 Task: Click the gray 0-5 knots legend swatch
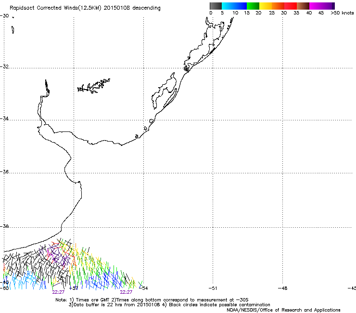coord(216,6)
